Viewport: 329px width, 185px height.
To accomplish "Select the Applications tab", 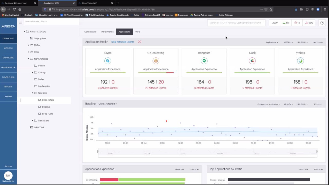I will coord(124,32).
